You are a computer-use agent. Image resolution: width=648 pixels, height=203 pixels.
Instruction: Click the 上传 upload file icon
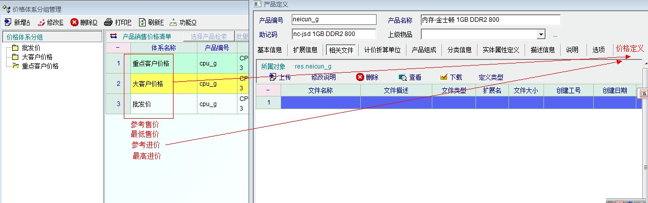coord(272,77)
